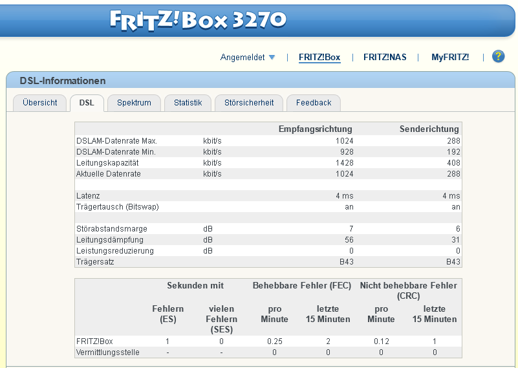Open the FRITZ!Box link

coord(319,57)
